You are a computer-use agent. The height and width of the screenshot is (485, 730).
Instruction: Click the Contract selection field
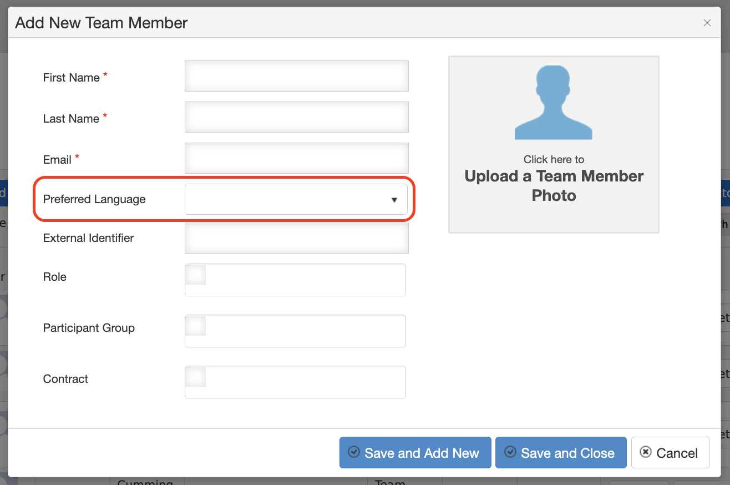click(295, 382)
